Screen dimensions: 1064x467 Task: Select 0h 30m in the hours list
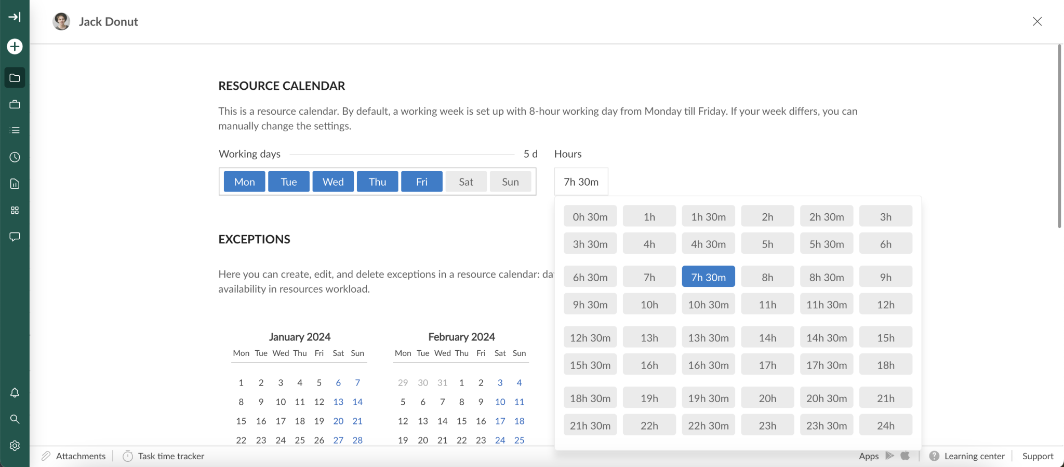(590, 217)
